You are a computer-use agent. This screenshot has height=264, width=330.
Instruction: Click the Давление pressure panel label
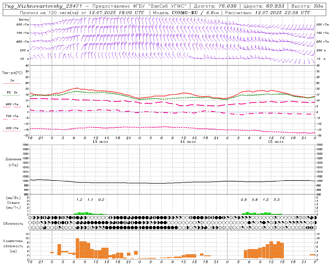pos(13,159)
